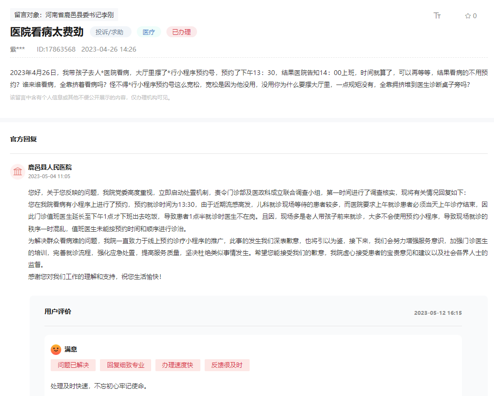Click the reply timestamp 2023-05-04 11:05
Screen dimensions: 494x396
[x=49, y=176]
